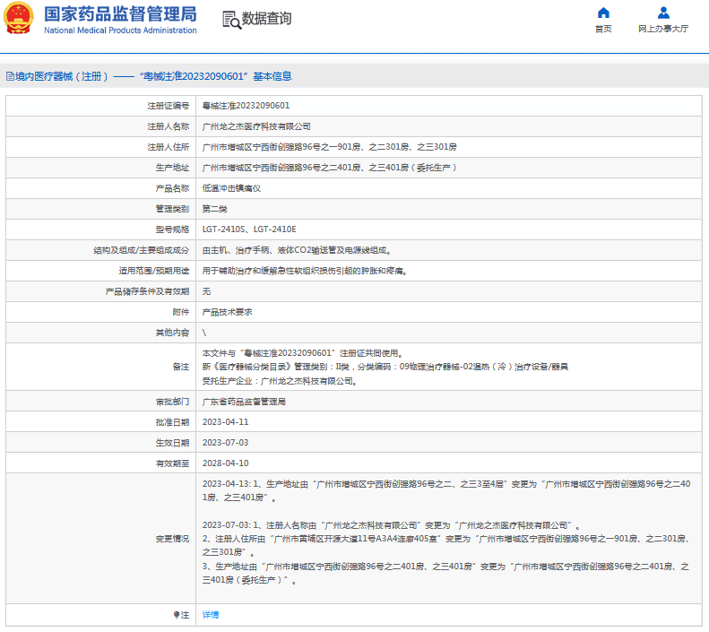The height and width of the screenshot is (632, 709).
Task: Click the 产品名称 field label
Action: click(172, 188)
